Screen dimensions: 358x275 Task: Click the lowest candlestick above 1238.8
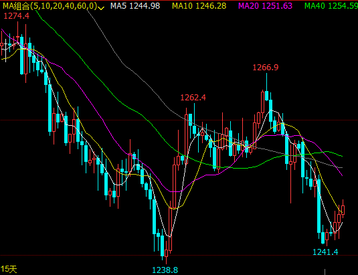(166, 253)
